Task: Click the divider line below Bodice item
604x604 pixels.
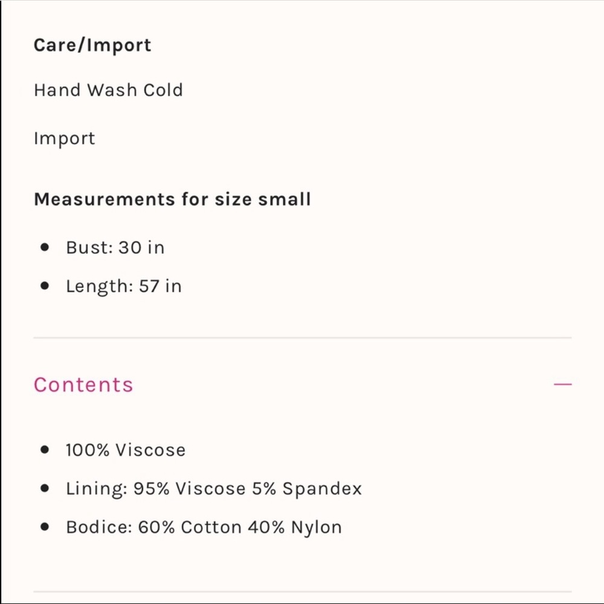Action: pos(302,591)
